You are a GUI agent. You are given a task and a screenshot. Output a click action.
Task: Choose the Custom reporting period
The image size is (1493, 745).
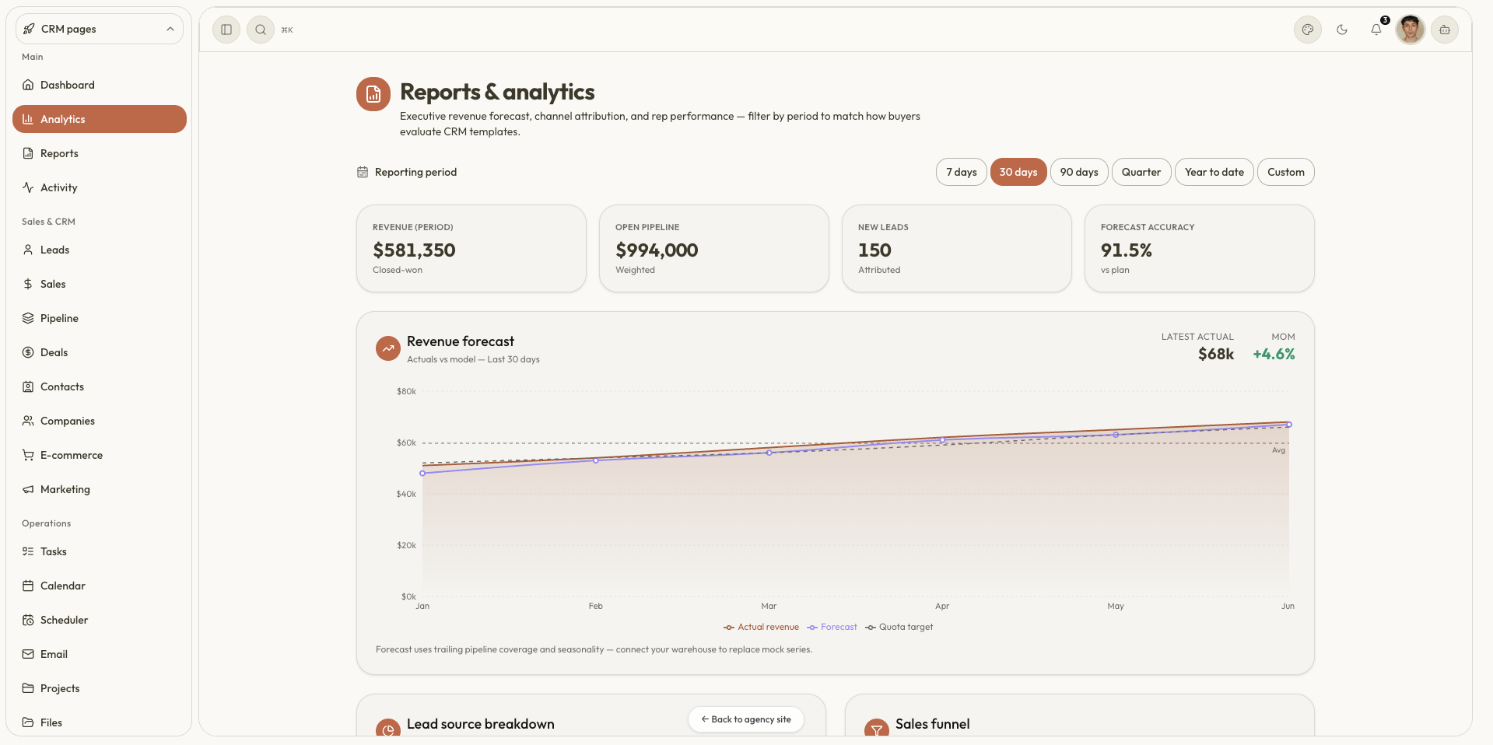pyautogui.click(x=1286, y=172)
